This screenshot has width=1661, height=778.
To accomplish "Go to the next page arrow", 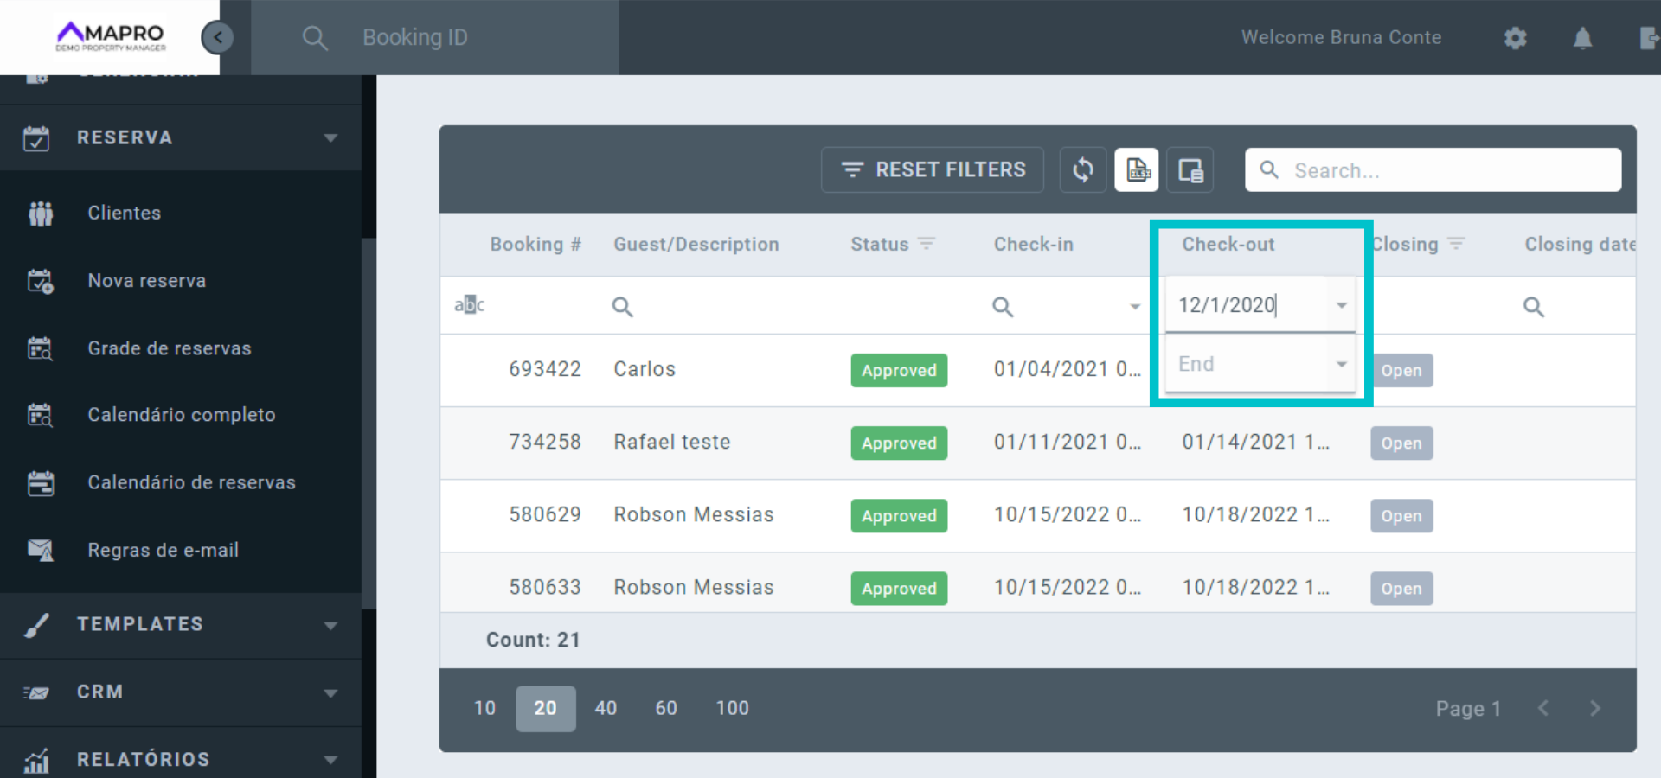I will point(1595,708).
